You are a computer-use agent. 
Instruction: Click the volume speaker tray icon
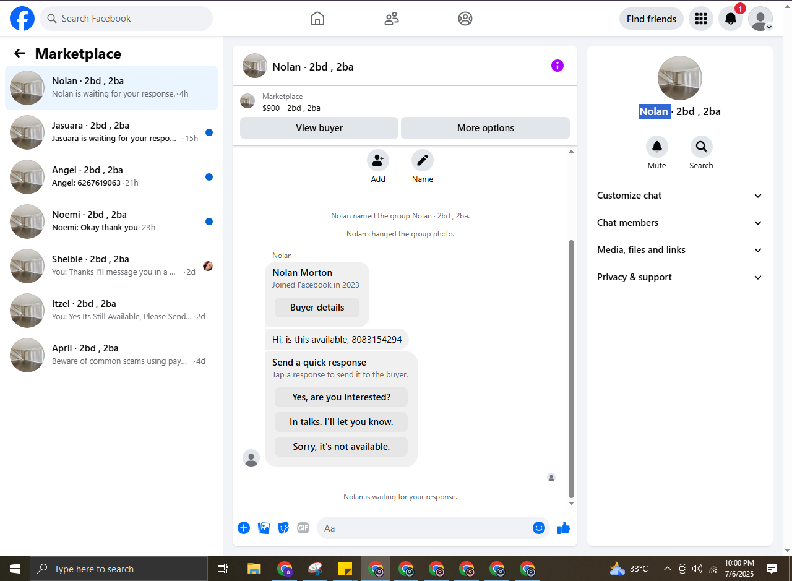pos(697,569)
